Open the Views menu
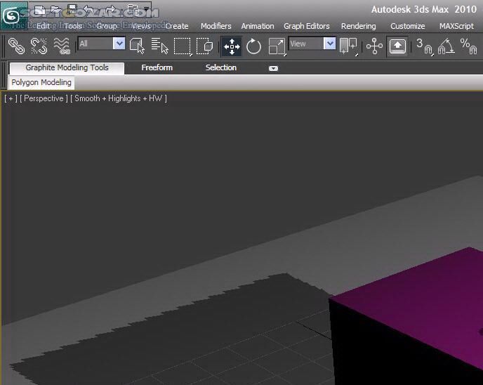The image size is (483, 385). pyautogui.click(x=141, y=26)
